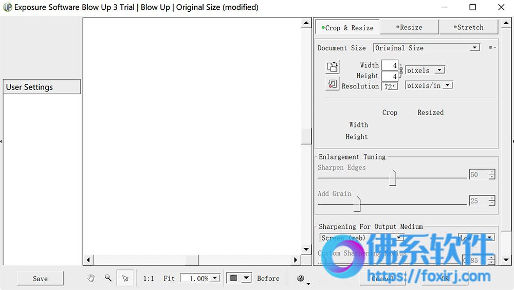514x290 pixels.
Task: Click the preview vertical scrollbar down arrow
Action: (306, 249)
